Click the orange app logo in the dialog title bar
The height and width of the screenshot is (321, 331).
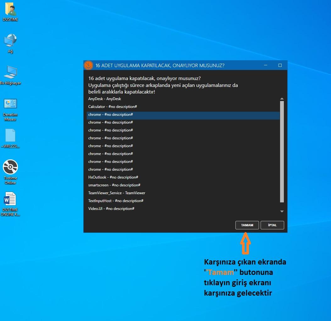pyautogui.click(x=88, y=65)
